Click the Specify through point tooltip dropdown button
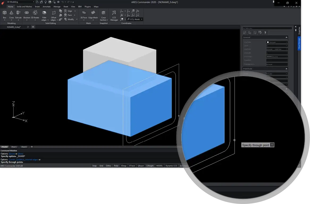This screenshot has height=204, width=310. tap(272, 145)
